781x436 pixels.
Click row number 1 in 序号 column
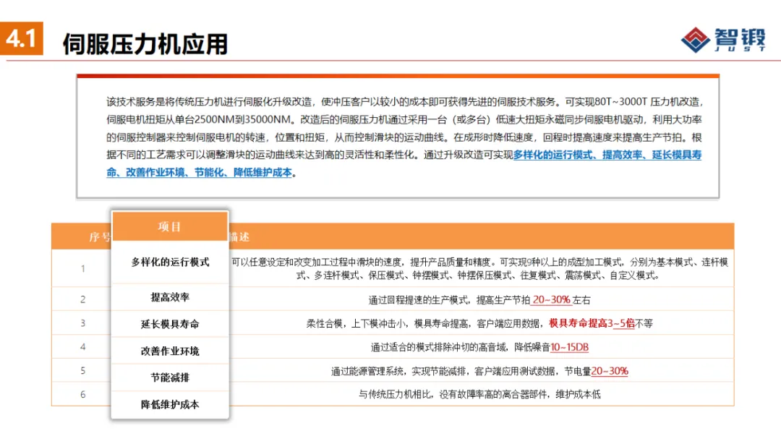click(x=82, y=268)
